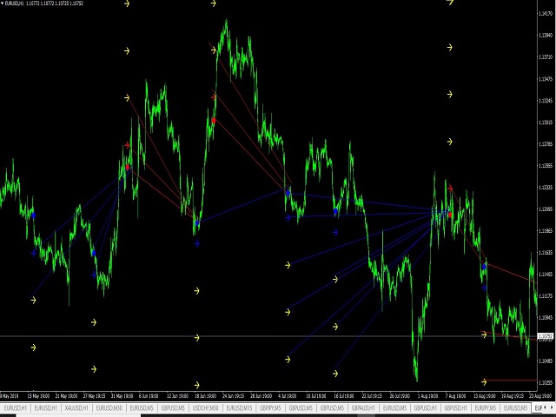The image size is (556, 417).
Task: Switch to the EURUSD,M30 chart tab
Action: pos(109,408)
